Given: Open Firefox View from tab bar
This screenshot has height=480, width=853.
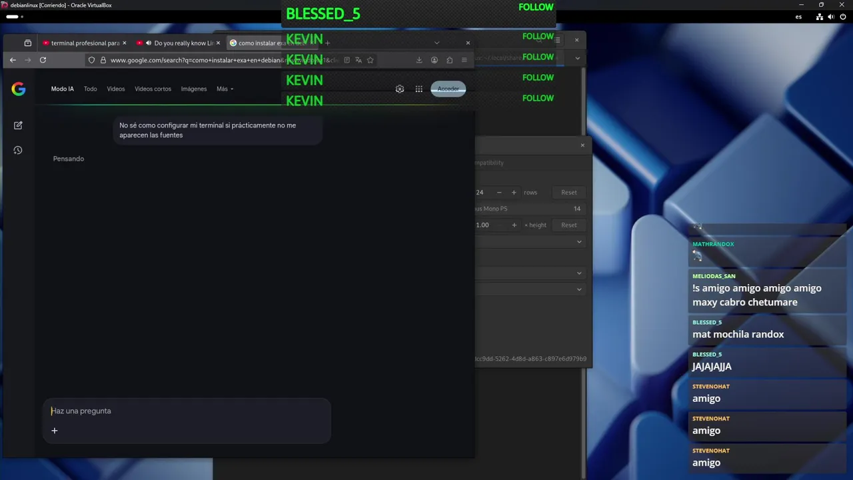Looking at the screenshot, I should coord(27,43).
